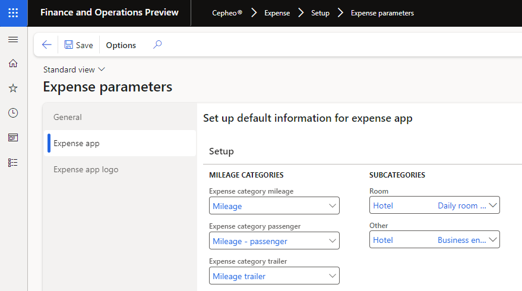Open the Options menu

pyautogui.click(x=121, y=45)
